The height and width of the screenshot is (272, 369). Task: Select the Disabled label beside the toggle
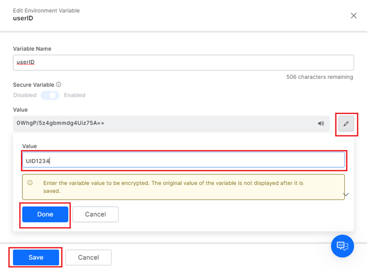[25, 95]
